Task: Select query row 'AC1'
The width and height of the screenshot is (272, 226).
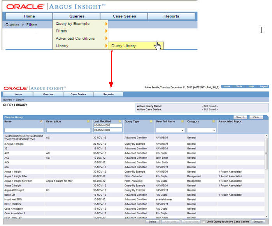Action: point(134,153)
